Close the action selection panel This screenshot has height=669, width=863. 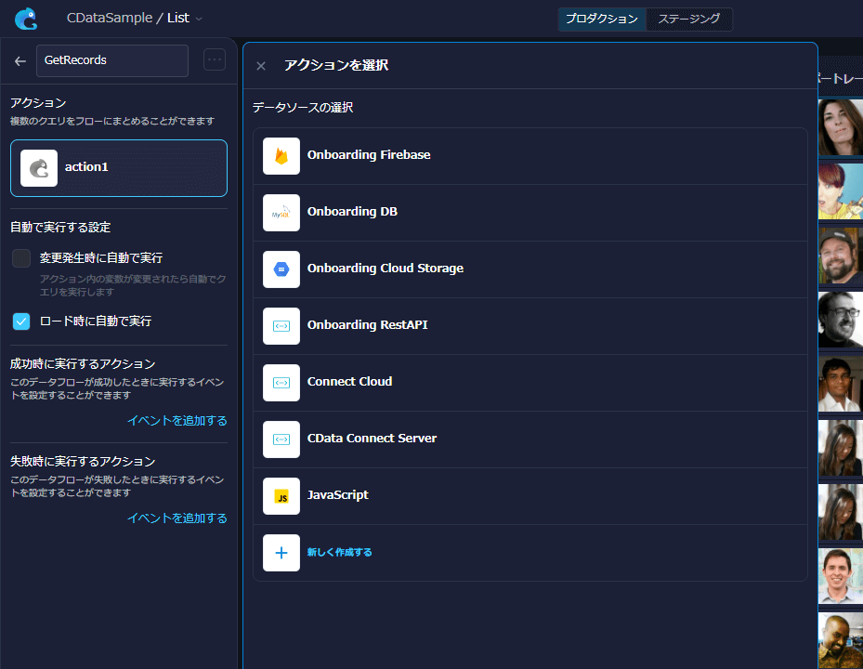(261, 66)
